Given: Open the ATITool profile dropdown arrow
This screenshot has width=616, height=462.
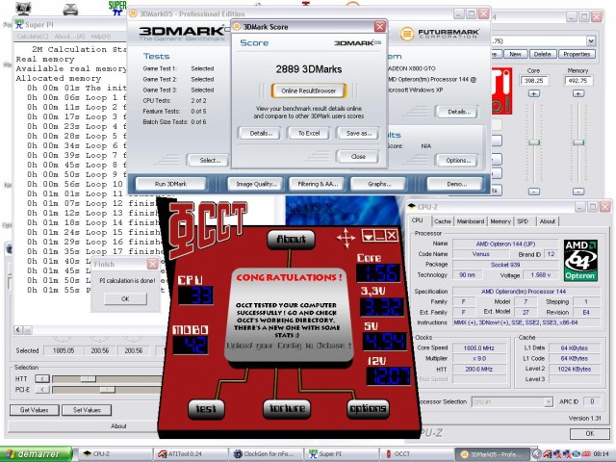Looking at the screenshot, I should pyautogui.click(x=590, y=40).
